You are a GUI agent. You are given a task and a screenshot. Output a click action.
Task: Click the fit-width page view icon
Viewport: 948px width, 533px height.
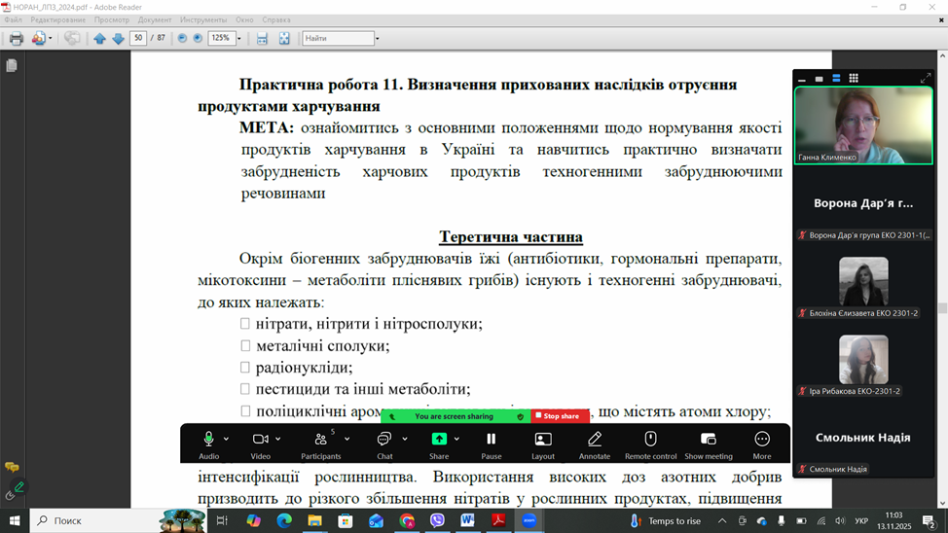(262, 39)
